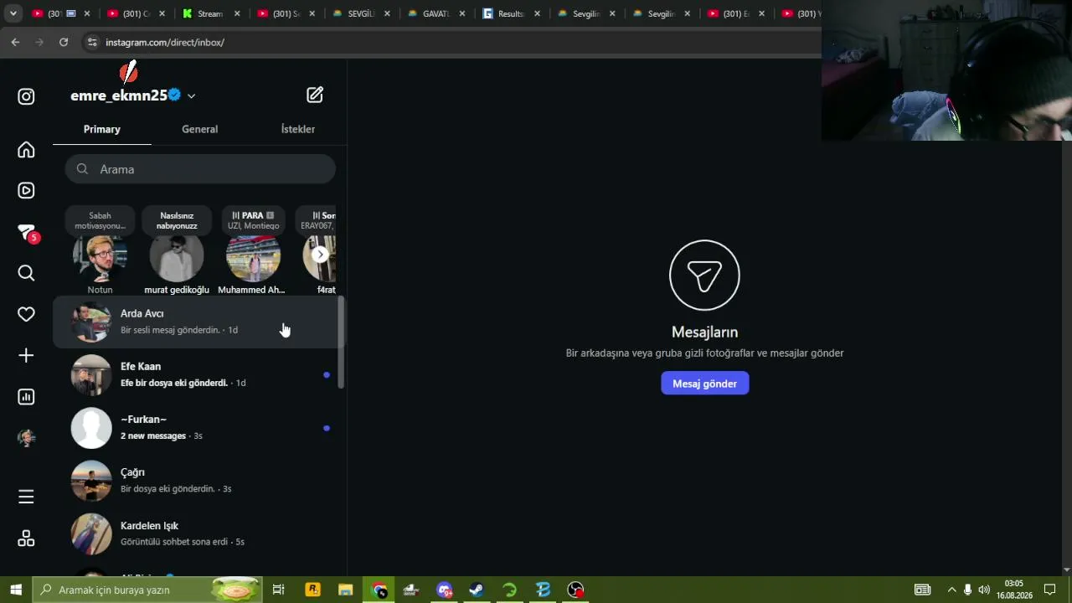1072x603 pixels.
Task: Open the dashboard chart icon in sidebar
Action: point(26,397)
